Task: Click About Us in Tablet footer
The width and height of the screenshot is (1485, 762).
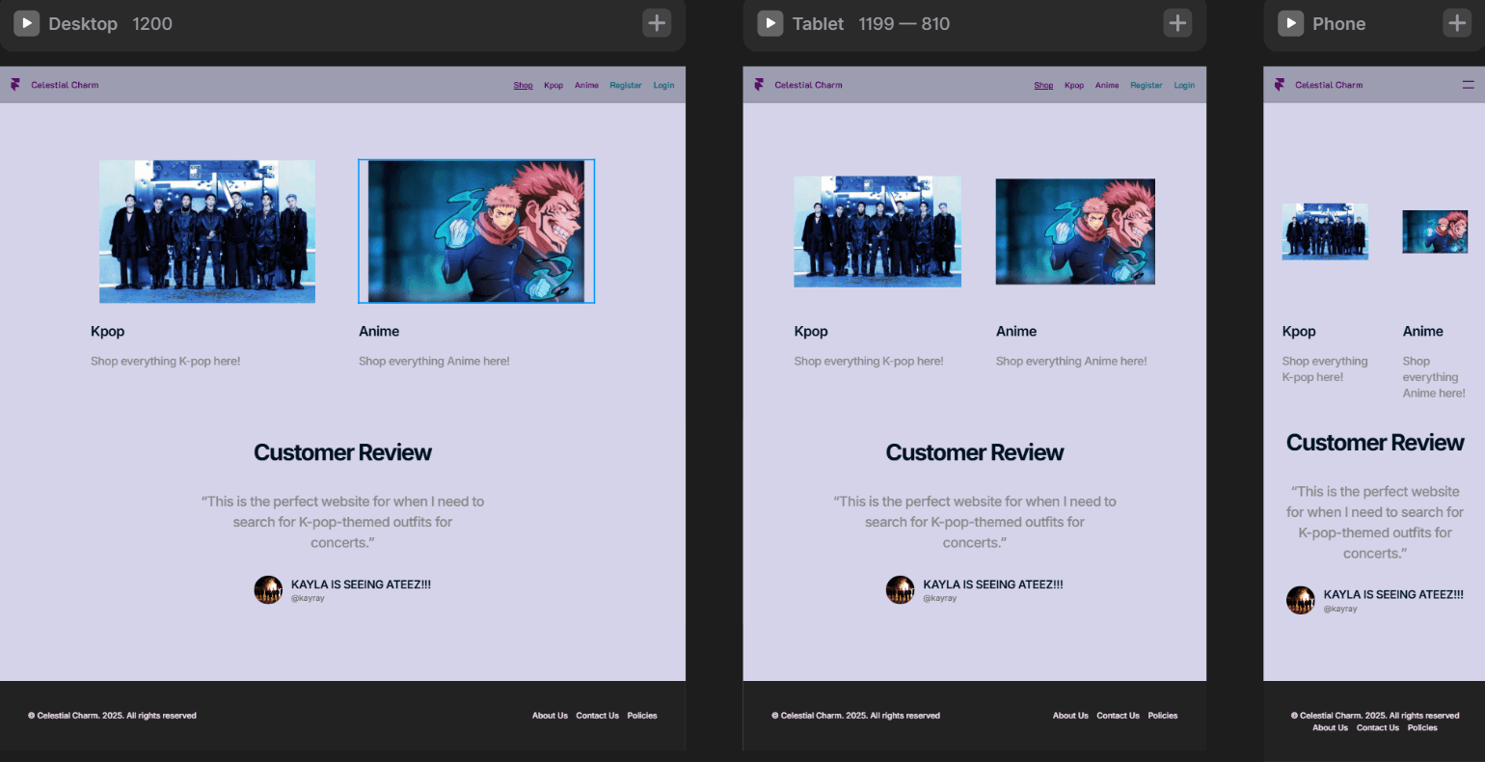Action: [1070, 716]
